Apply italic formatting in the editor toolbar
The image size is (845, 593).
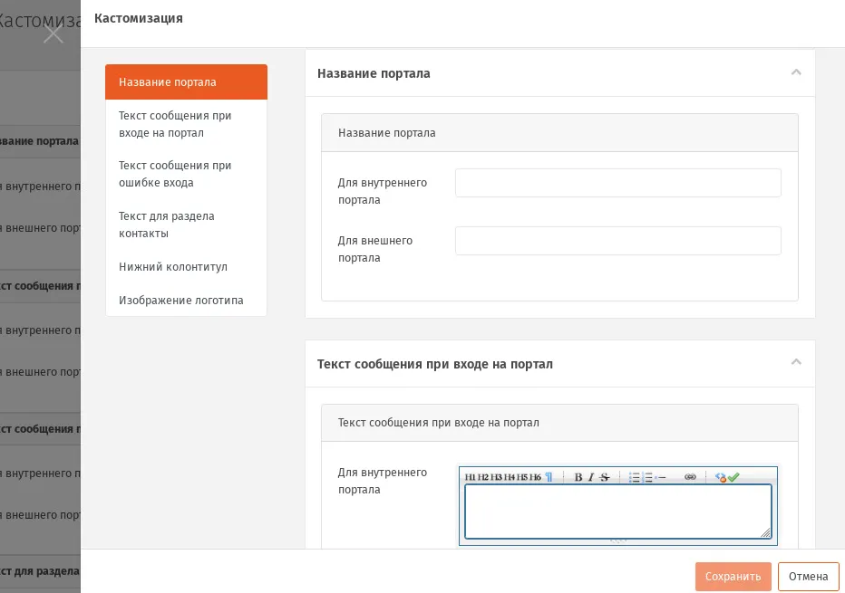point(591,477)
